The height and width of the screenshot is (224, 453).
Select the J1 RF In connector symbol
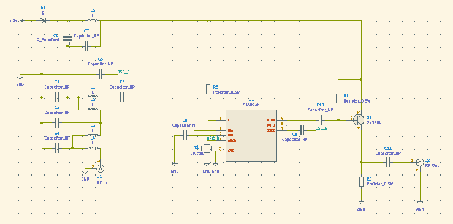tap(101, 168)
